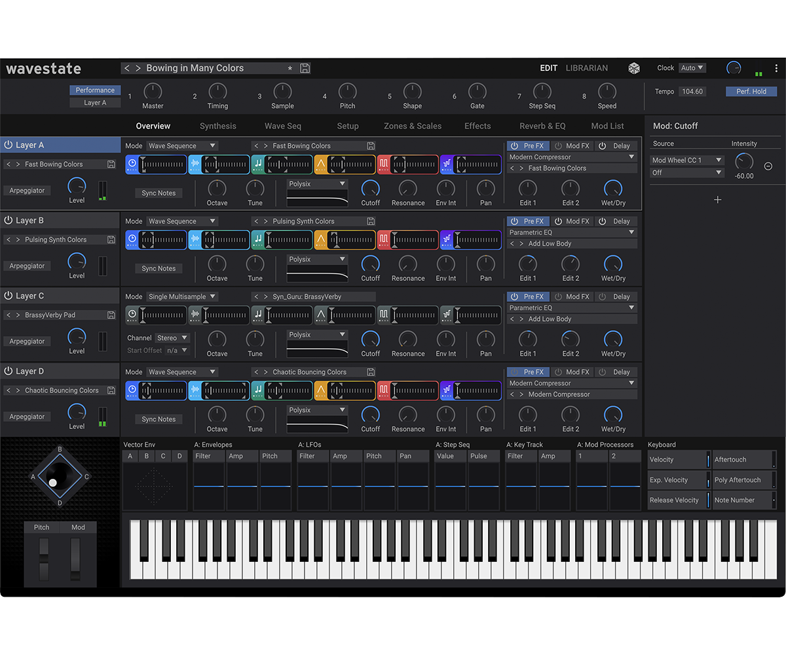
Task: Enable Perf. Hold
Action: pos(751,92)
